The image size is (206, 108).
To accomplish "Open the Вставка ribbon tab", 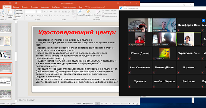I will [16, 7].
